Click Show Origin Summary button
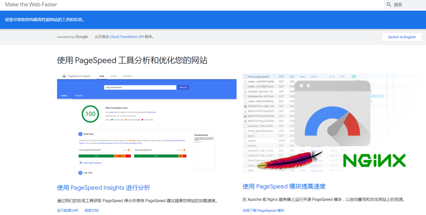Screen dimensions: 426x215 (x=91, y=163)
